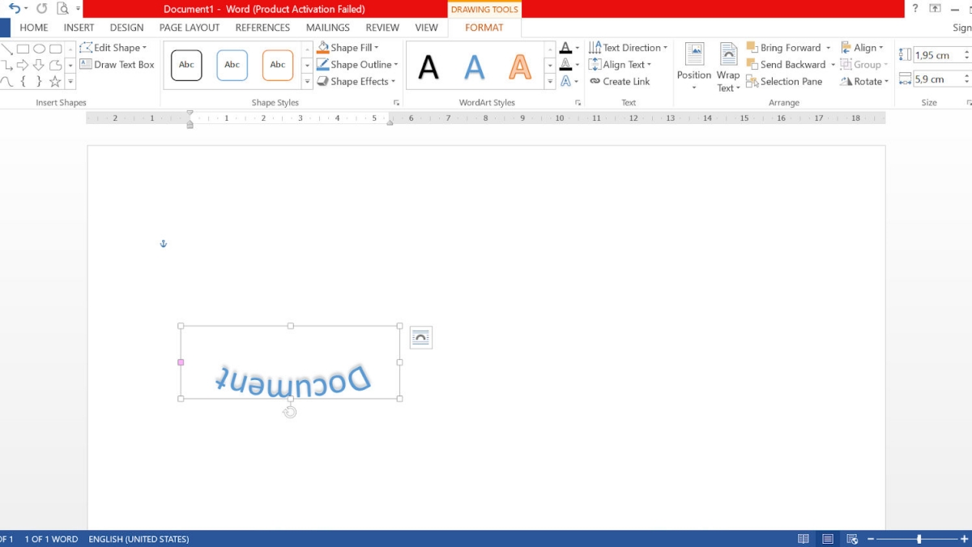Click the object anchor icon on the page
Image resolution: width=972 pixels, height=547 pixels.
tap(163, 243)
